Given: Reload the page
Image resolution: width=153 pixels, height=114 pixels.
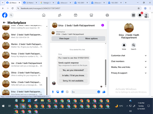Looking at the screenshot, I should coord(13,8).
